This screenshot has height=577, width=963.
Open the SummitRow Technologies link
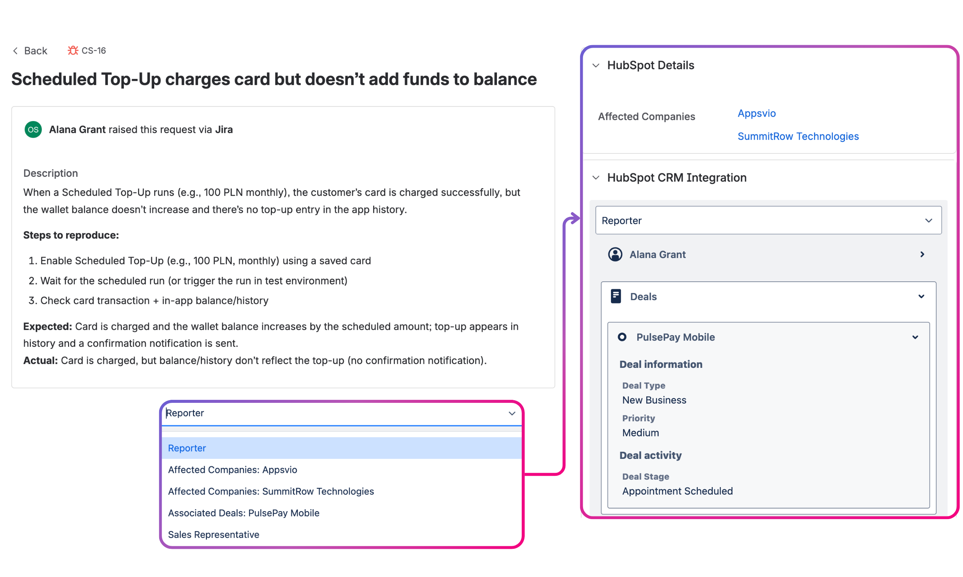point(798,137)
